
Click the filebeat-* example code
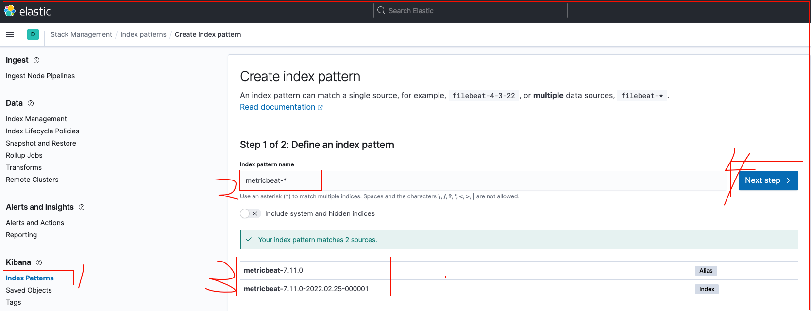pyautogui.click(x=642, y=96)
